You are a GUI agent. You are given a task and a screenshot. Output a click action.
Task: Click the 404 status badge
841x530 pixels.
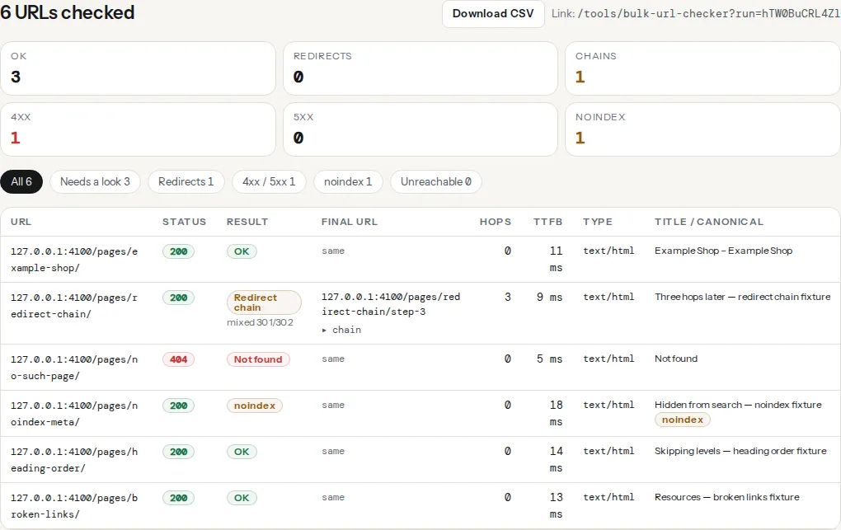(179, 359)
